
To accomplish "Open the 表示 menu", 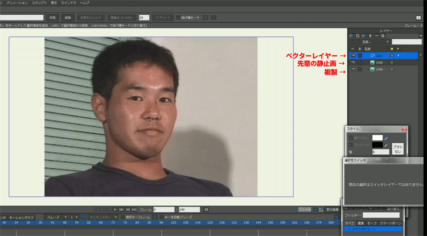I will point(54,3).
